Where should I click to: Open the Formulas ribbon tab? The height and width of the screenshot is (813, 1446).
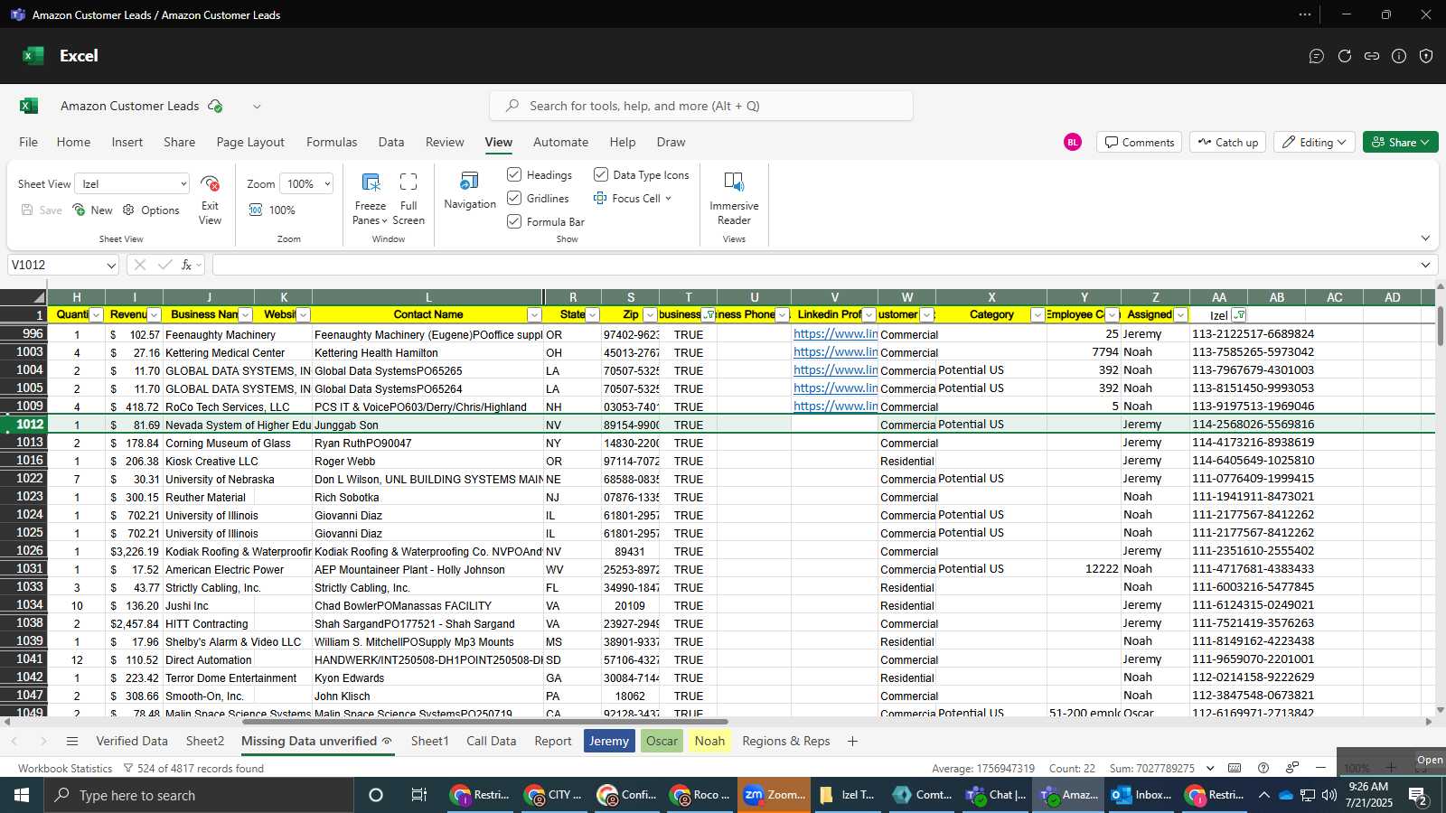pos(332,142)
